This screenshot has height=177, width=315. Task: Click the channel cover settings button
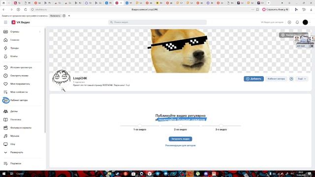[293, 35]
